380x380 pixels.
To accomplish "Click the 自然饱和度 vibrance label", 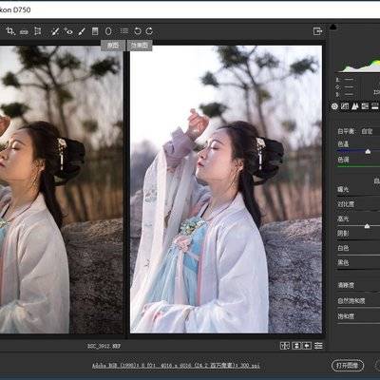I will point(351,300).
